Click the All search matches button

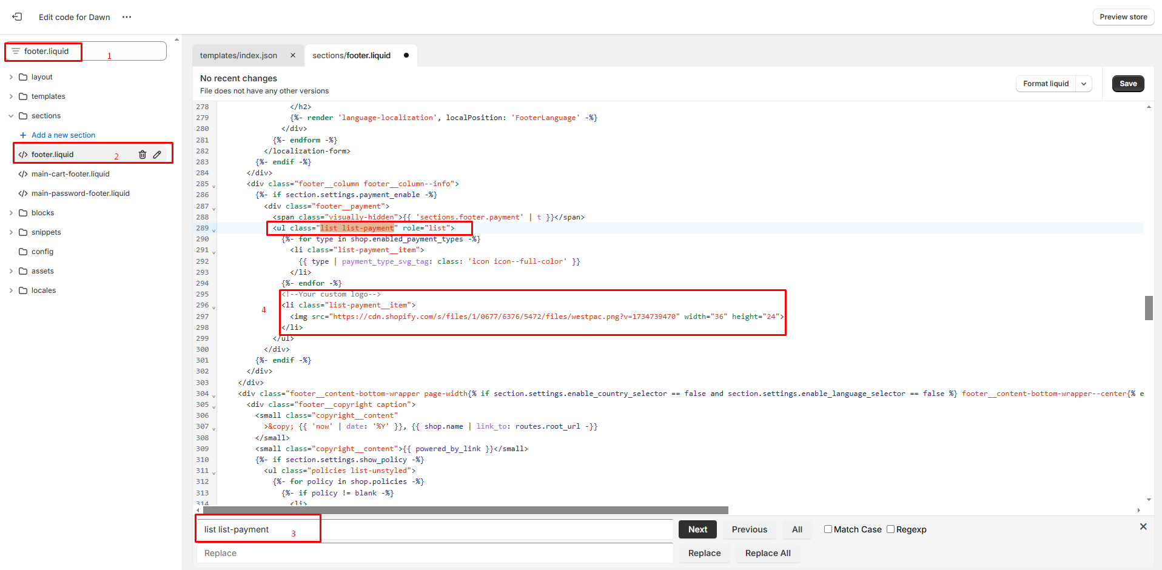click(797, 529)
